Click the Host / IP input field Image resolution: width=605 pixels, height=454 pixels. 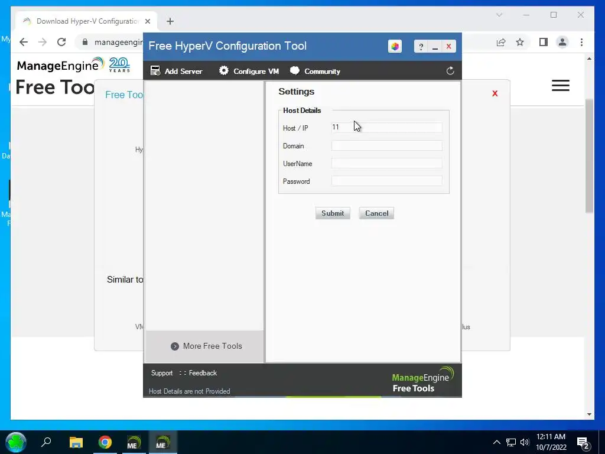386,128
